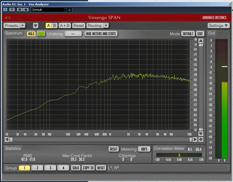The height and width of the screenshot is (182, 233).
Task: Click the spectrum range up arrow
Action: 201,40
